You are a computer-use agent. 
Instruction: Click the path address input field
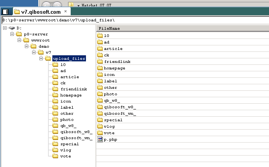pos(134,20)
